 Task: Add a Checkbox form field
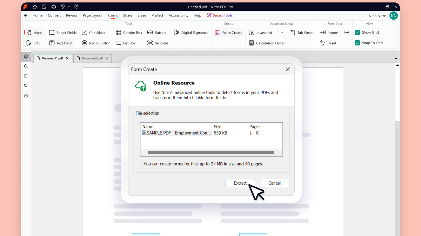tap(94, 33)
